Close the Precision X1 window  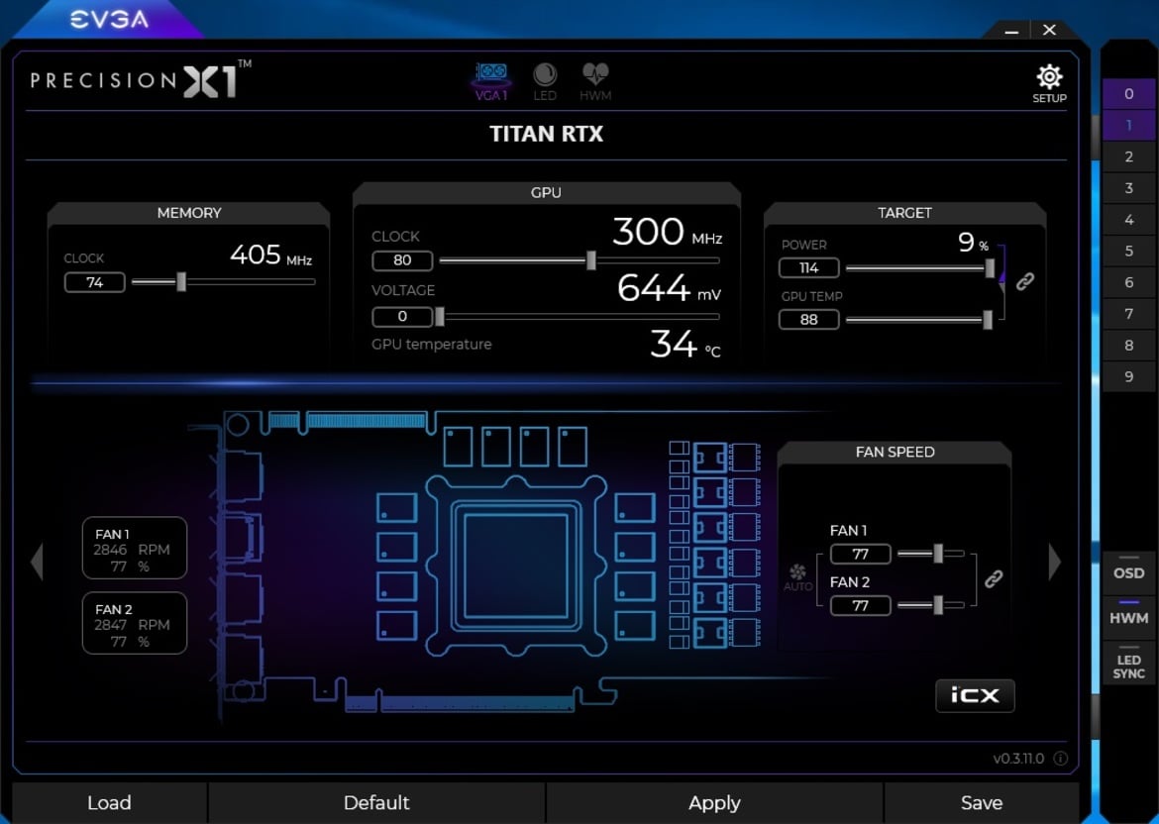pos(1050,30)
